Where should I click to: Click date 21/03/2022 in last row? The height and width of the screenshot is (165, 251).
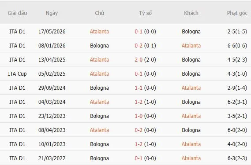click(x=52, y=158)
